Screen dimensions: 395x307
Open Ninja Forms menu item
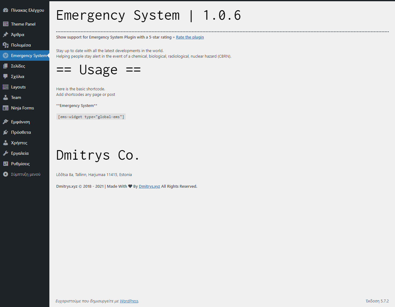[x=25, y=108]
